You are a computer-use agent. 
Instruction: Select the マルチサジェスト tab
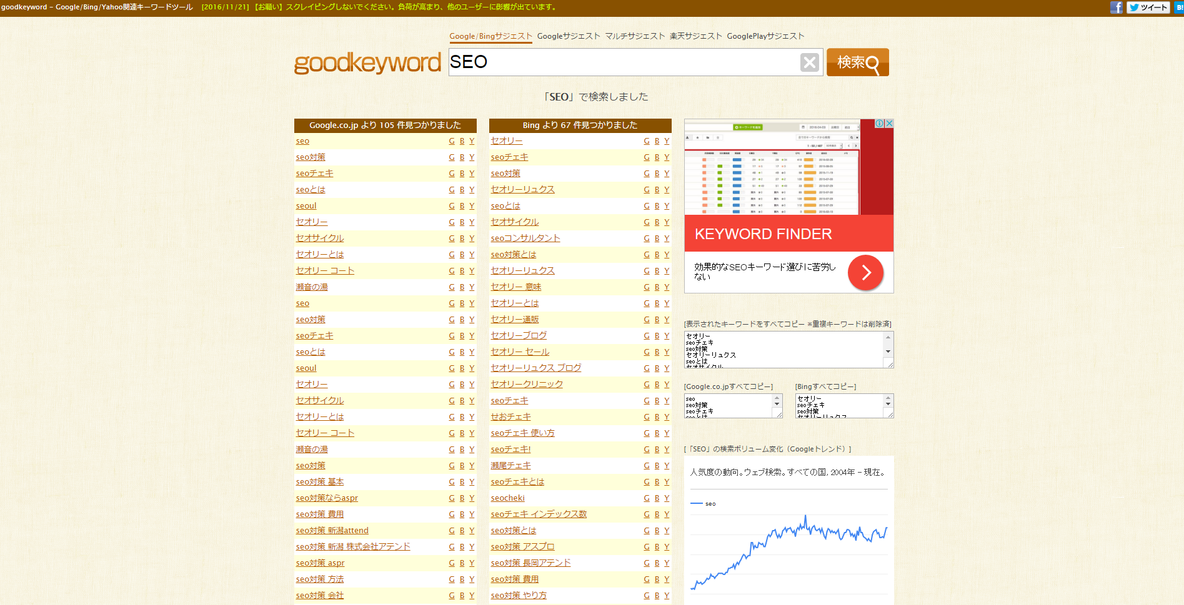click(635, 36)
